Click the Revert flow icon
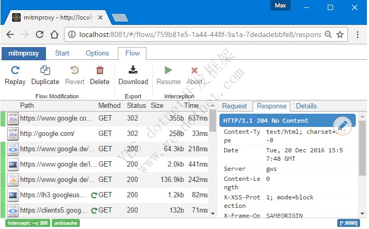This screenshot has height=229, width=369. (x=75, y=70)
